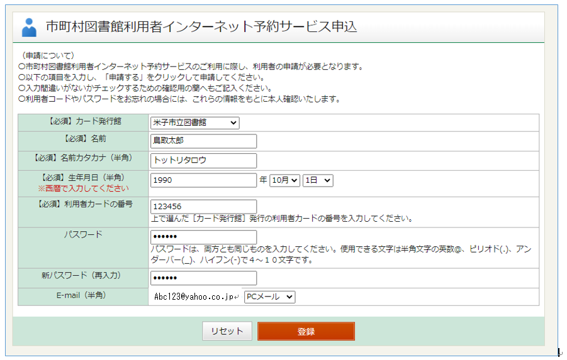The height and width of the screenshot is (360, 567).
Task: Click the line ○市町村図書館利用者インターネット予約サービスのご利用に際し
Action: pyautogui.click(x=191, y=67)
